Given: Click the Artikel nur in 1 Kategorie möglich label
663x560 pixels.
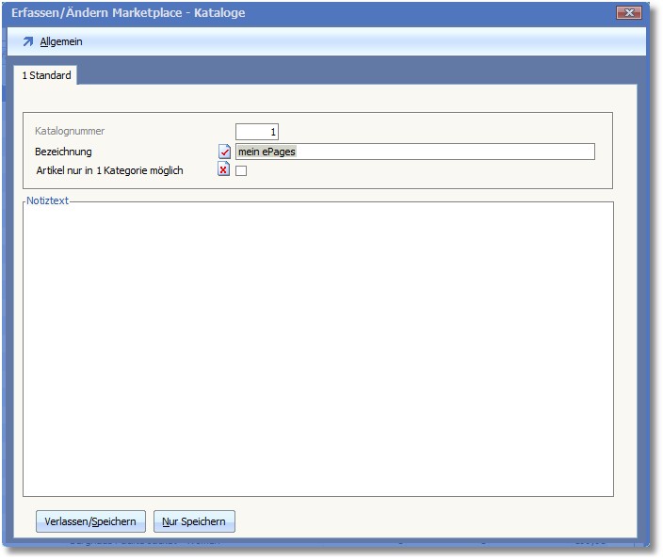Looking at the screenshot, I should [x=108, y=170].
